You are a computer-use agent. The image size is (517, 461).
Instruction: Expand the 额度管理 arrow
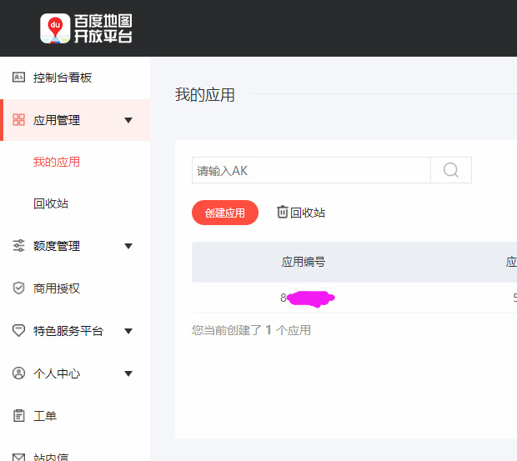click(128, 246)
